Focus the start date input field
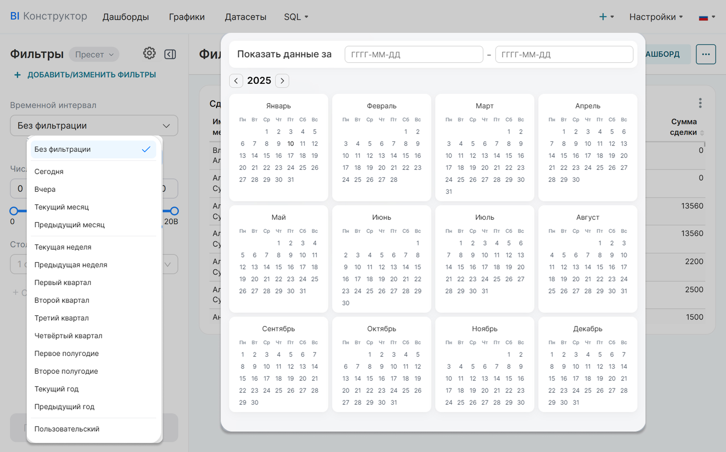 (414, 55)
